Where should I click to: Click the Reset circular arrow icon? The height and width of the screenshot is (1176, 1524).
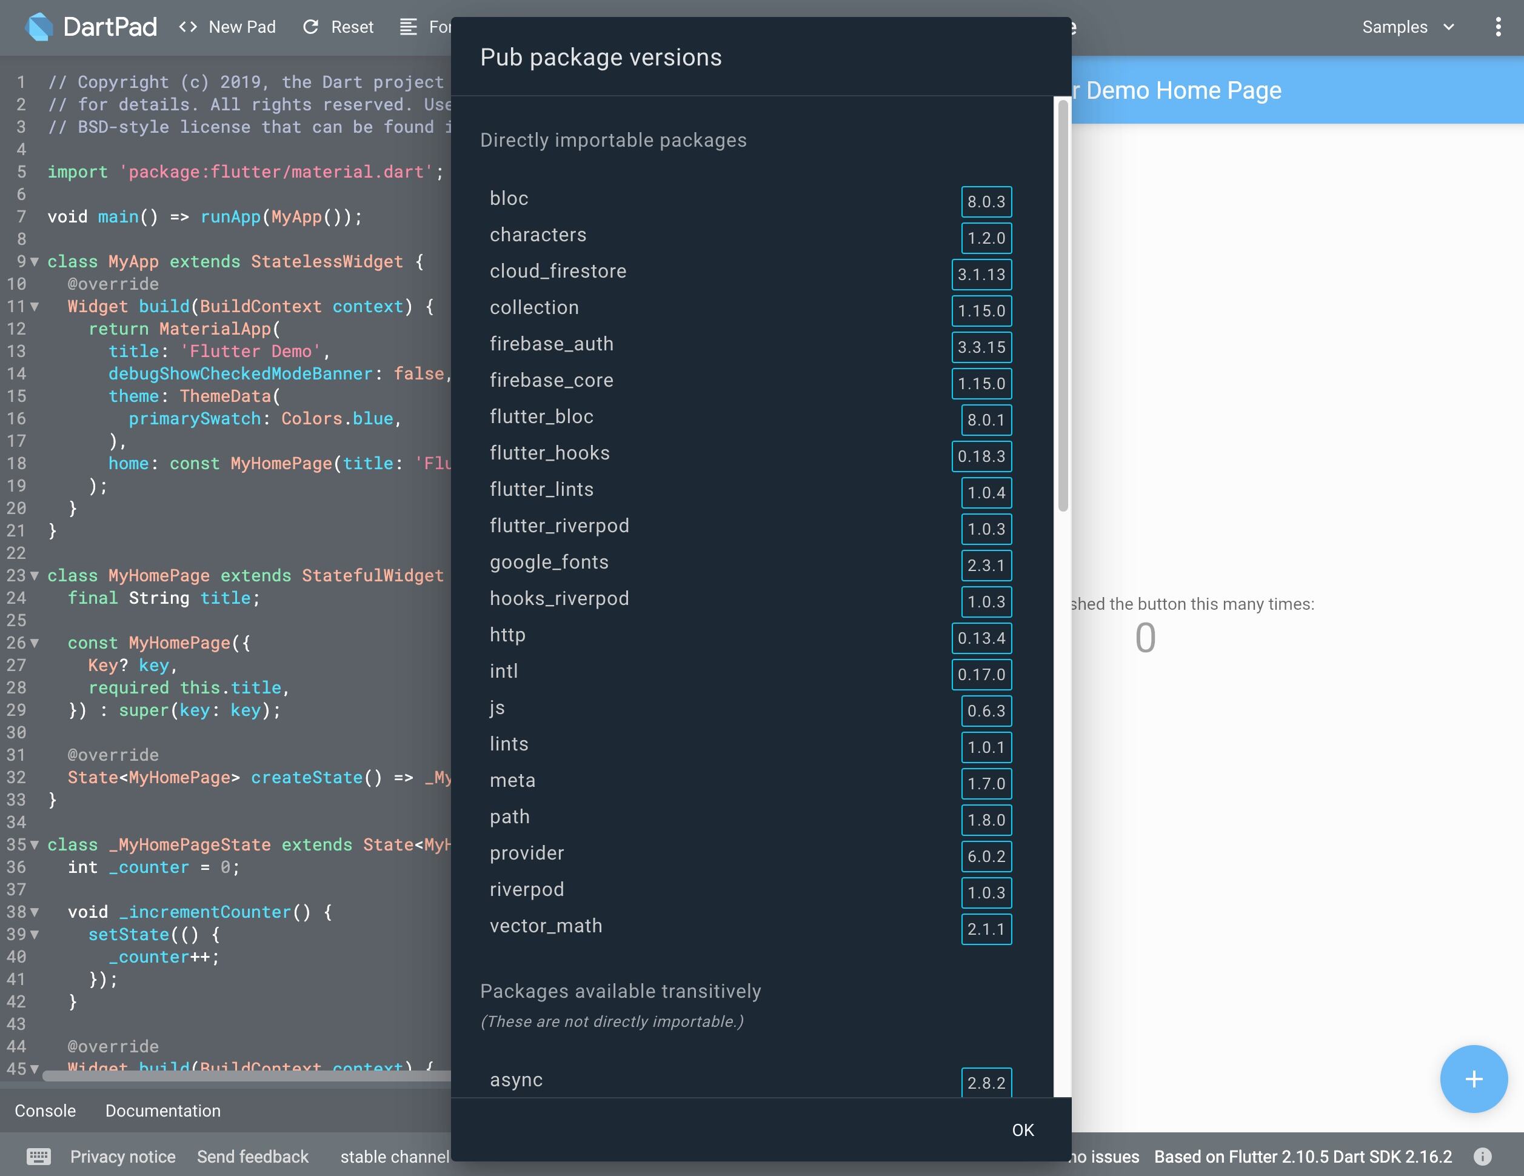point(310,27)
